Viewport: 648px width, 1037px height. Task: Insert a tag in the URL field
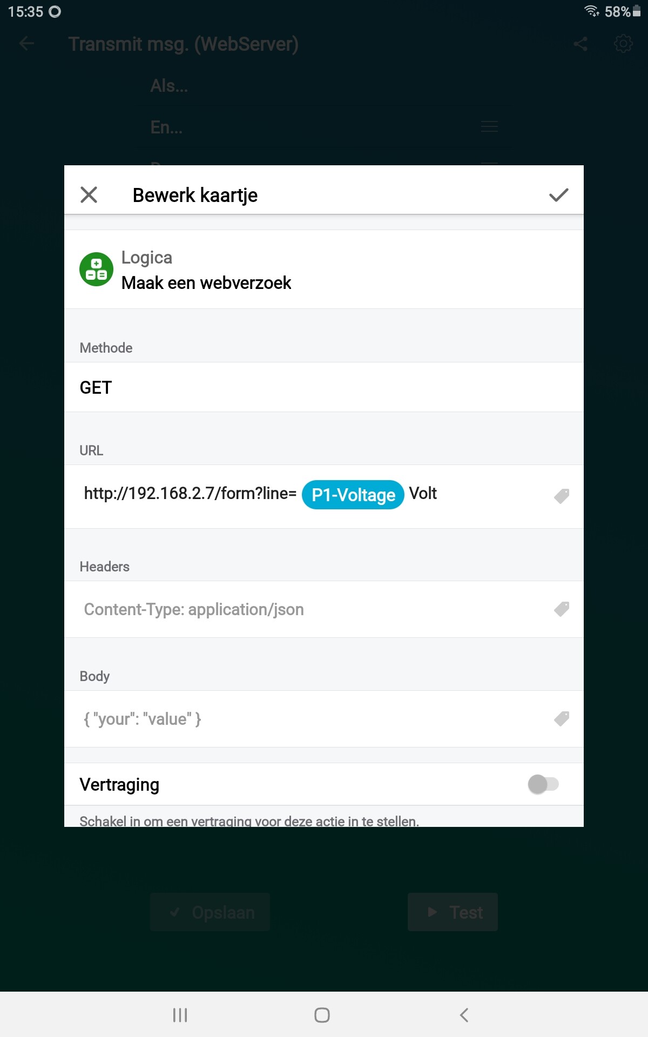pyautogui.click(x=562, y=496)
